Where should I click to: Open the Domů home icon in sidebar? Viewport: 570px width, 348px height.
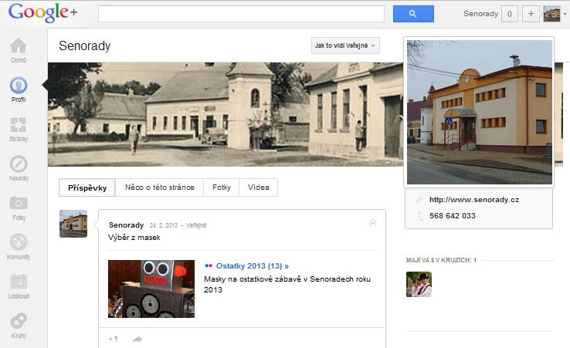(19, 47)
